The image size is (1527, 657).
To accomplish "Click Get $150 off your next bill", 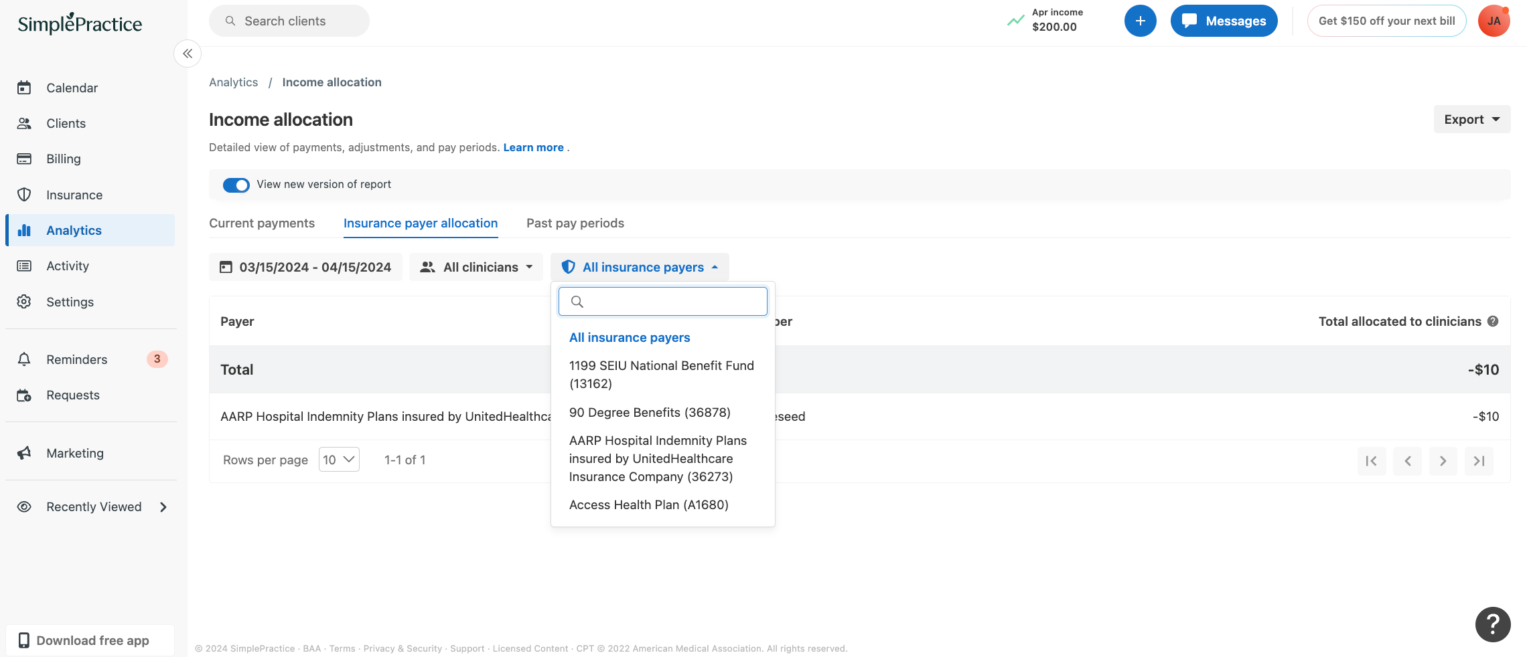I will [1386, 21].
